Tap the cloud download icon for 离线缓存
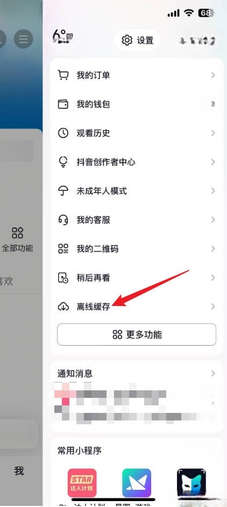The image size is (227, 507). tap(63, 306)
